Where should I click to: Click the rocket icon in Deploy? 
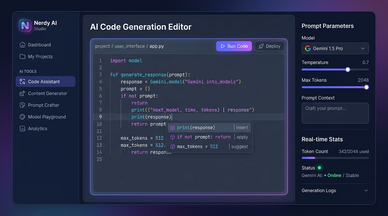click(x=261, y=46)
